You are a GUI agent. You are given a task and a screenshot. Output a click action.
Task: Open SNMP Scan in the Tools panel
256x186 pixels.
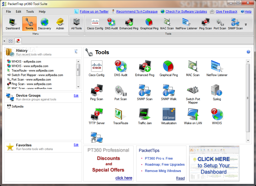145,92
